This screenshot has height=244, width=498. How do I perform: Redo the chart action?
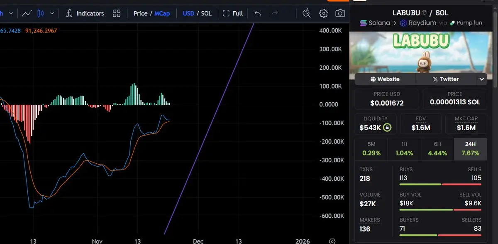click(274, 13)
